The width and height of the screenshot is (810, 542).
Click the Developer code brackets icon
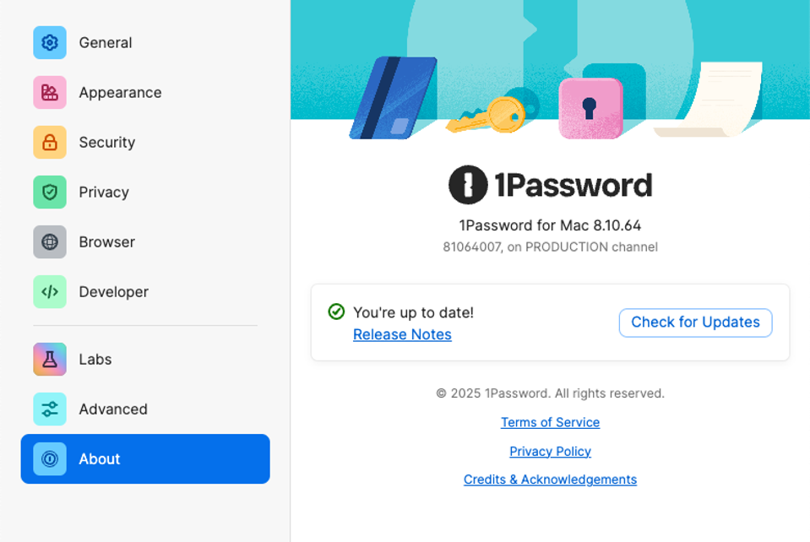coord(49,291)
